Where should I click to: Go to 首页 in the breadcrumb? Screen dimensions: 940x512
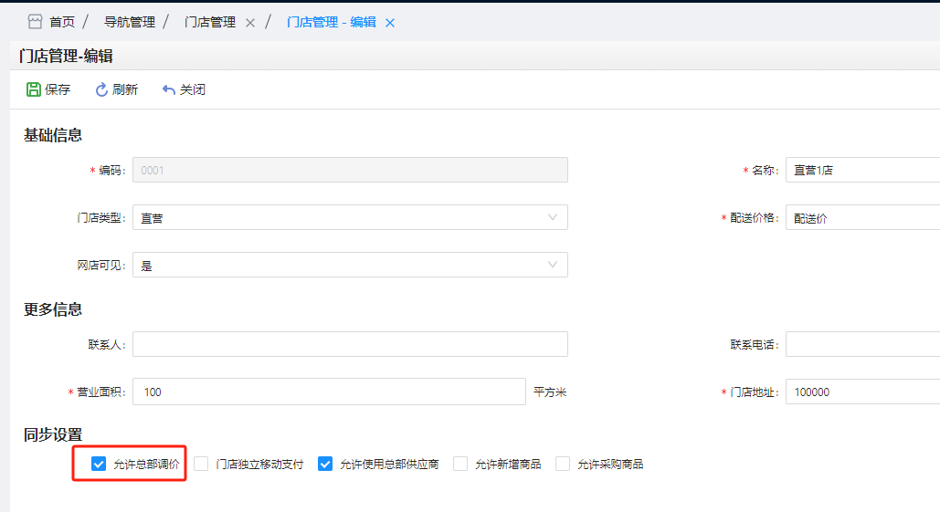point(62,22)
